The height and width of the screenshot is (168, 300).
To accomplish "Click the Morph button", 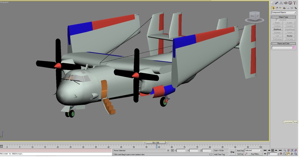I will click(277, 23).
